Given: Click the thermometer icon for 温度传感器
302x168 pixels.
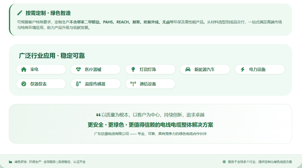Looking at the screenshot, I should pos(78,84).
